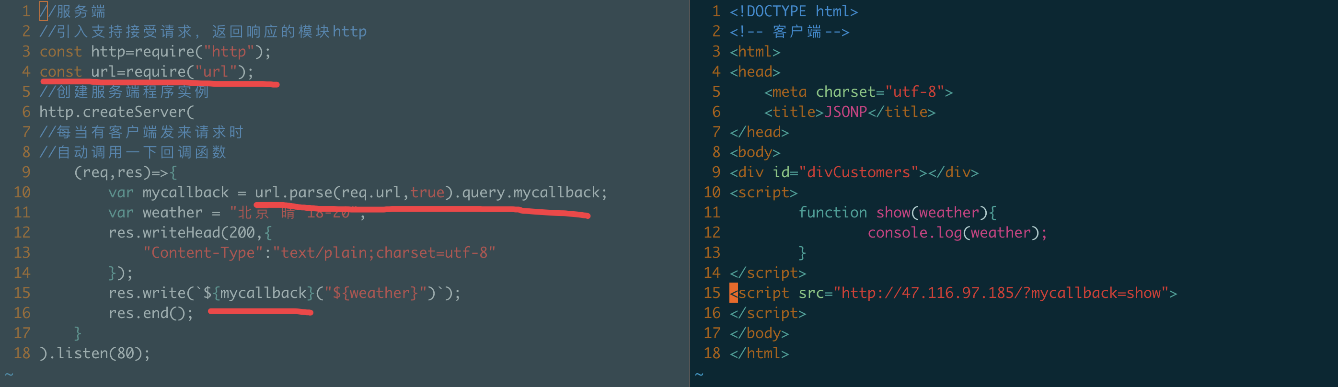Click the '</head>' closing tag
The image size is (1338, 387).
[x=759, y=133]
